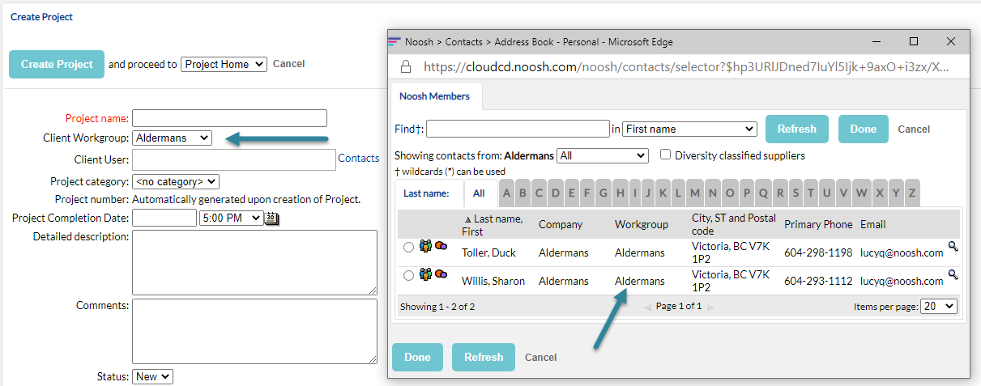View details magnifier for Toller, Duck
981x386 pixels.
(953, 246)
